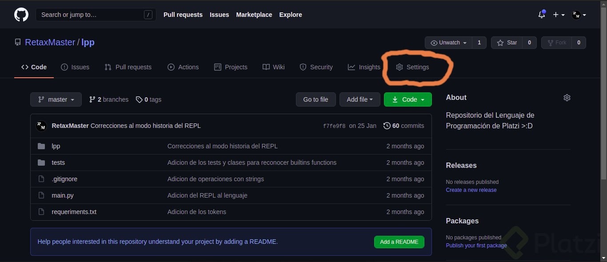The height and width of the screenshot is (262, 607).
Task: Click the watchers count 1
Action: pyautogui.click(x=479, y=43)
